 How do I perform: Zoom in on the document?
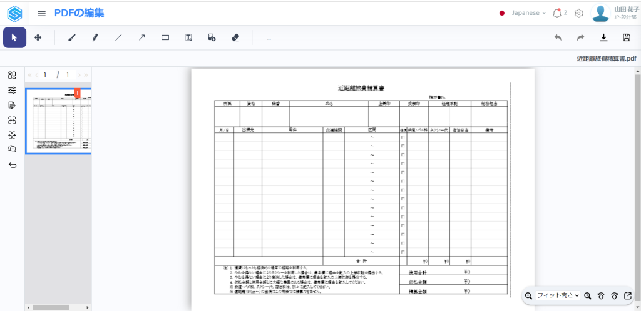tap(588, 295)
